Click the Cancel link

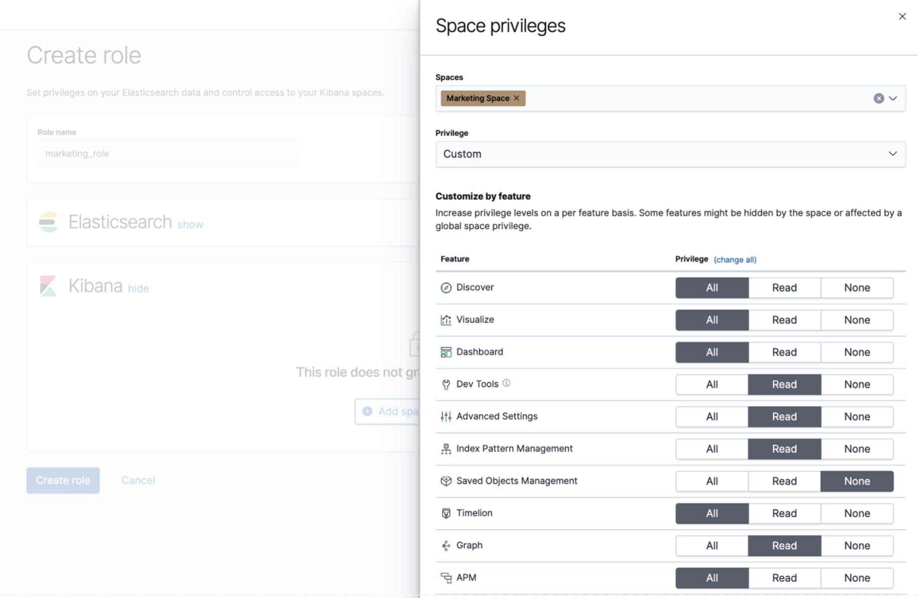pyautogui.click(x=138, y=480)
